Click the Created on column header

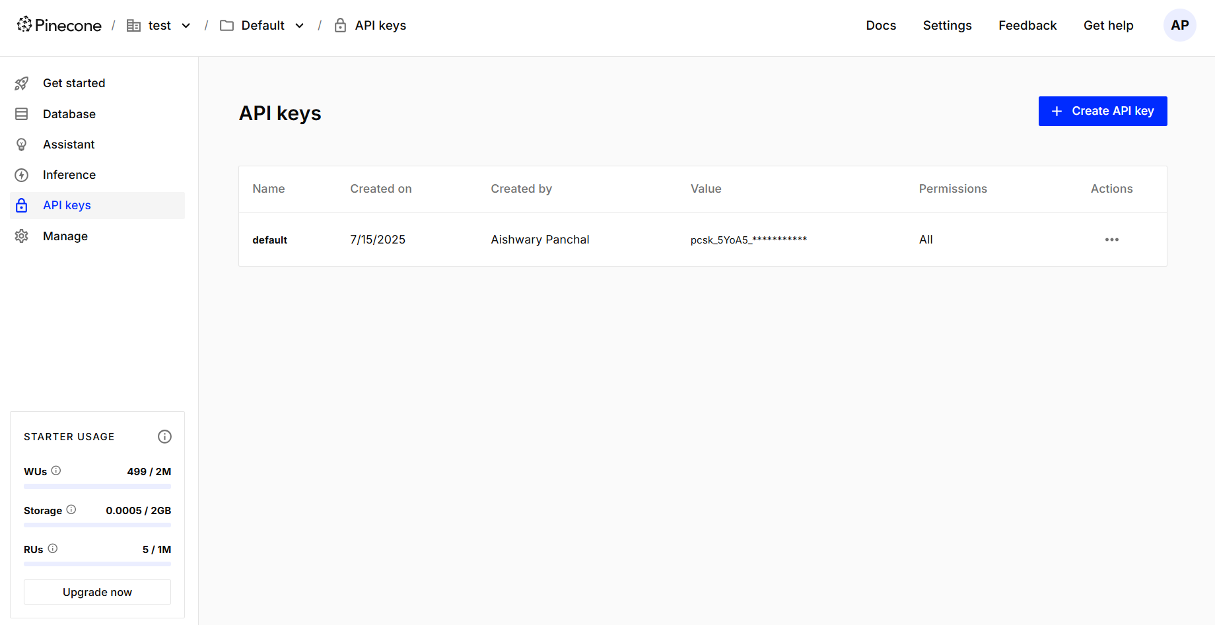(381, 189)
